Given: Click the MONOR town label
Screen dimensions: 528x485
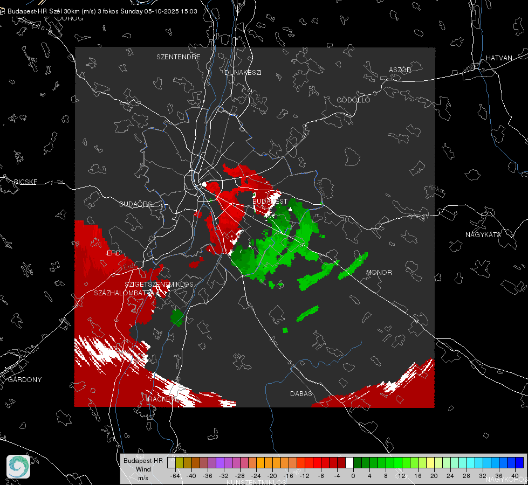Looking at the screenshot, I should 379,272.
